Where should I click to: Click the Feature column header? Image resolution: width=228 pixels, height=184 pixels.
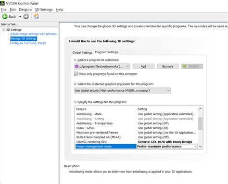[x=81, y=109]
